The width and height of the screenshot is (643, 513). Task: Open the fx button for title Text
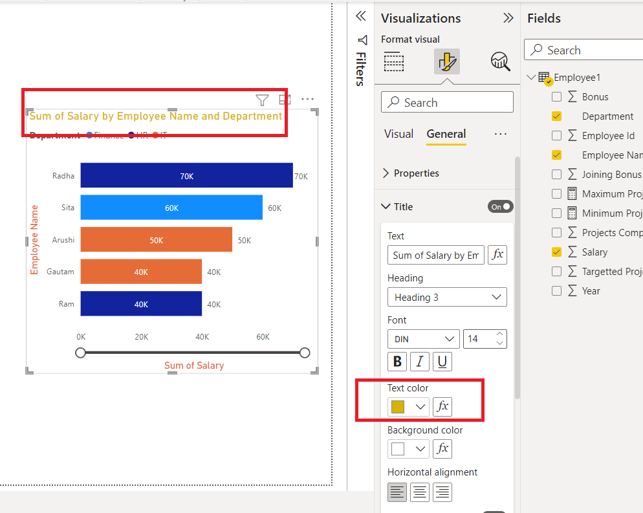click(497, 255)
